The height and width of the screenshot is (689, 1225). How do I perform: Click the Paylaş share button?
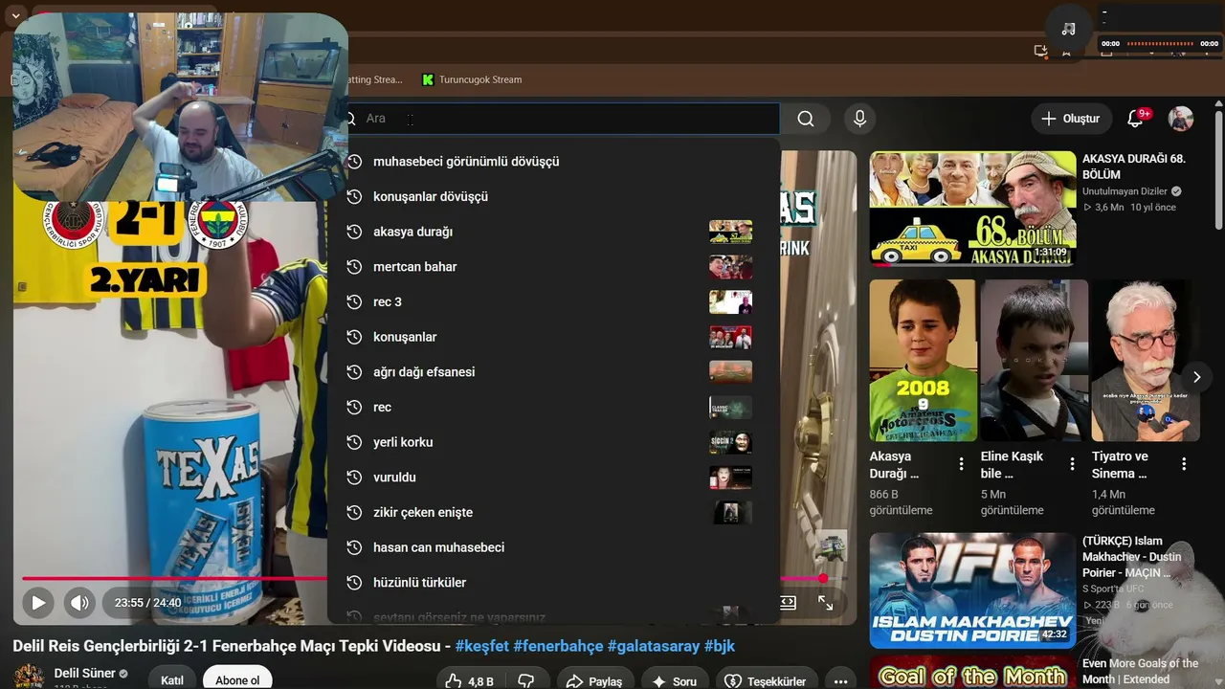(x=594, y=681)
